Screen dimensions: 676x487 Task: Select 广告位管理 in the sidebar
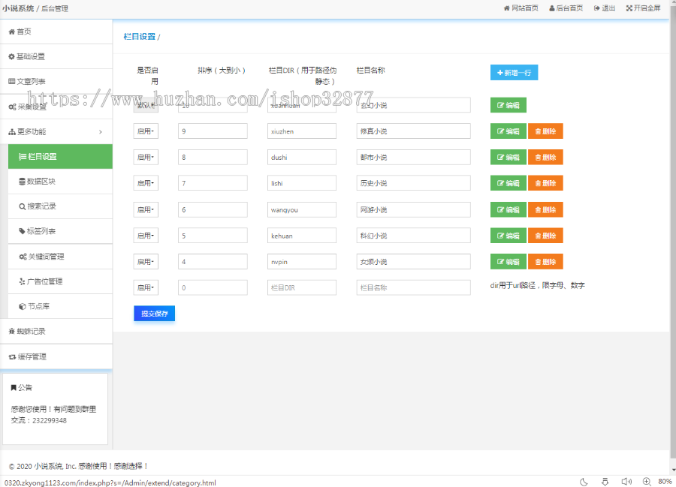point(44,281)
